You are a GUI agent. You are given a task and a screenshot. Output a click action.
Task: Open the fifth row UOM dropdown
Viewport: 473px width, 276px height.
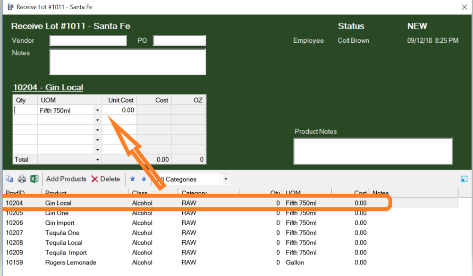tap(97, 150)
